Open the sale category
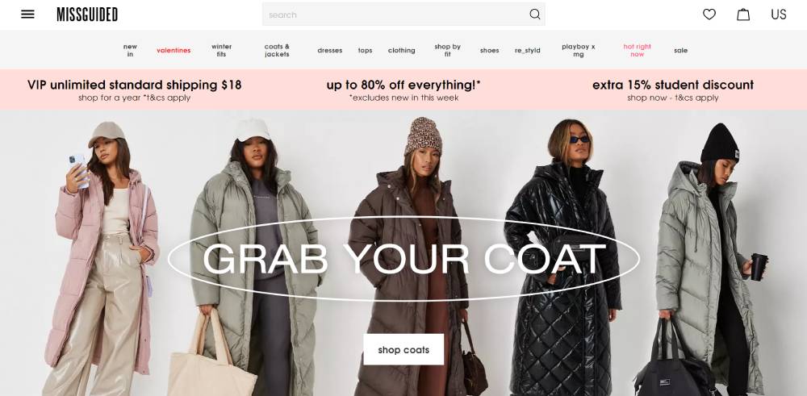Screen dimensions: 807x396 click(x=680, y=50)
